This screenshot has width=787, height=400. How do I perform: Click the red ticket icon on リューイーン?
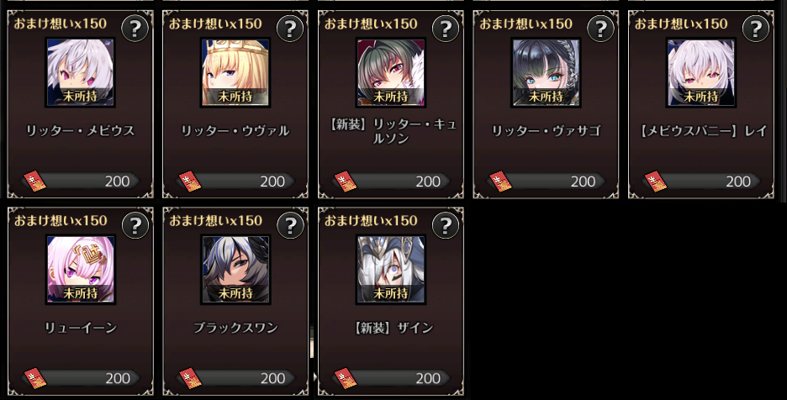pyautogui.click(x=34, y=378)
